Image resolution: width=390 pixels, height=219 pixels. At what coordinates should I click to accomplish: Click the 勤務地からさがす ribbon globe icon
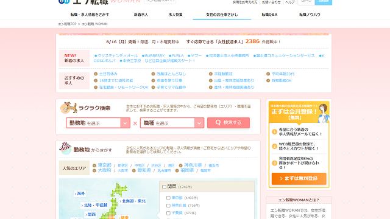(x=65, y=148)
